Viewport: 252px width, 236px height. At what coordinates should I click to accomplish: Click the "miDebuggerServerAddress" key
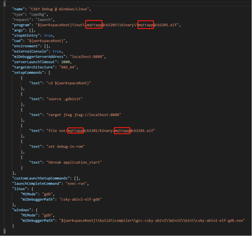(x=39, y=57)
